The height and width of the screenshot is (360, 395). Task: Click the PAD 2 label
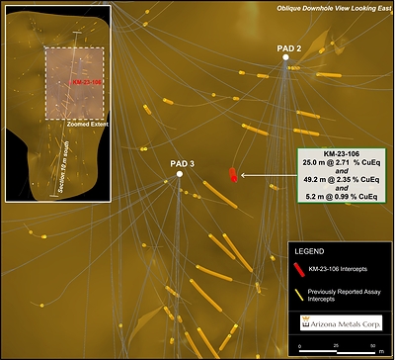pos(288,48)
